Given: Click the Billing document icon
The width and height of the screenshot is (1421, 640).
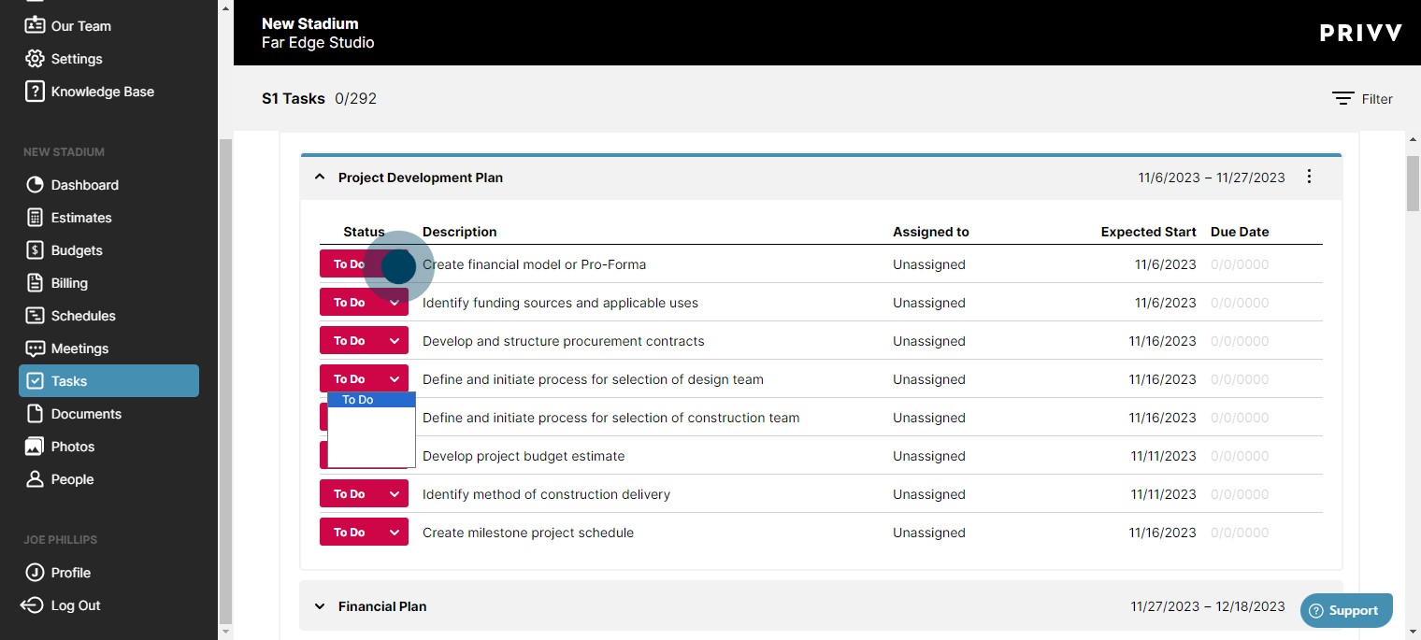Looking at the screenshot, I should [x=35, y=283].
